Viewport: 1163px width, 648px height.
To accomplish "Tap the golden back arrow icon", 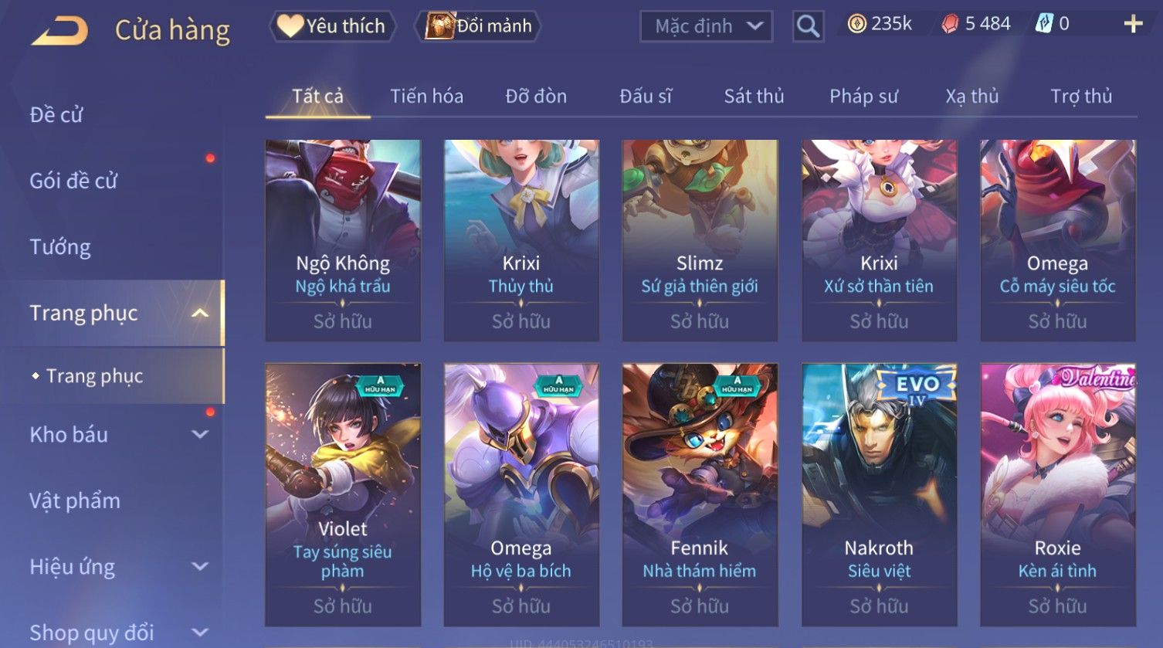I will pyautogui.click(x=59, y=30).
